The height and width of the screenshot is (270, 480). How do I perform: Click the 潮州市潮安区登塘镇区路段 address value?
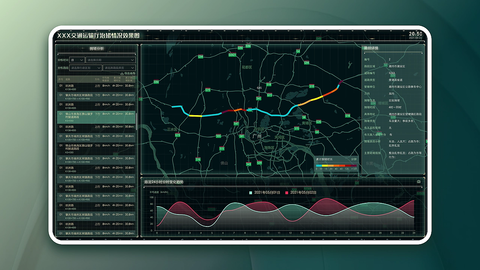click(x=405, y=114)
